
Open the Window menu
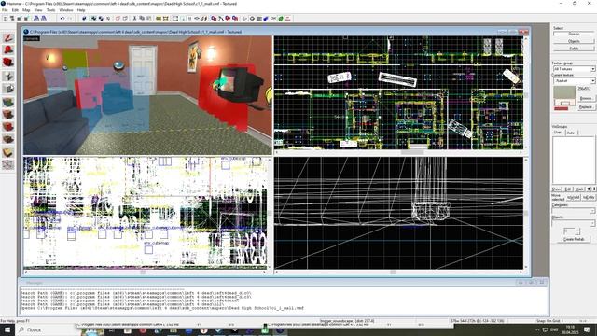click(x=66, y=10)
